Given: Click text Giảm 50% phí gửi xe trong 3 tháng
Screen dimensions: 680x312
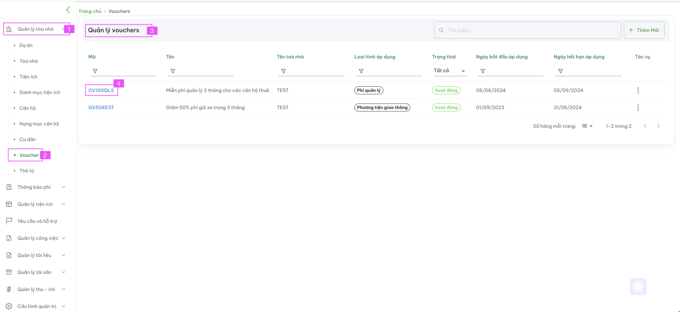Looking at the screenshot, I should tap(205, 107).
